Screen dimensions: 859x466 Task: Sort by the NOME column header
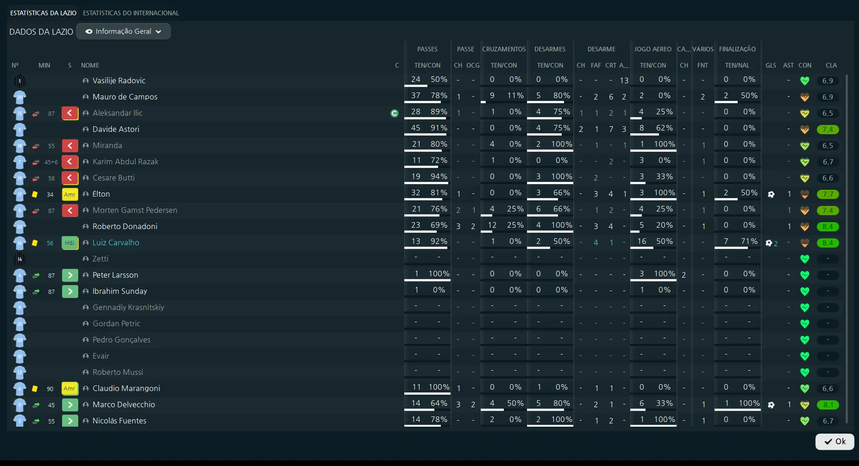point(90,65)
